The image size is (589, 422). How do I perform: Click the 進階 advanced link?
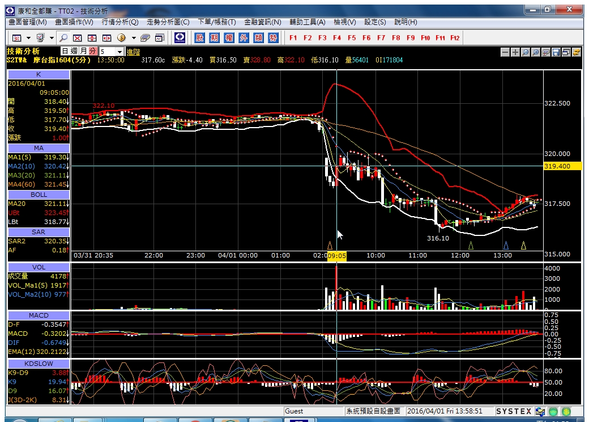point(133,52)
